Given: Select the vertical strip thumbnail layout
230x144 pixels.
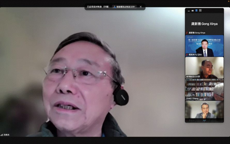Looking at the screenshot, I should coord(196,11).
